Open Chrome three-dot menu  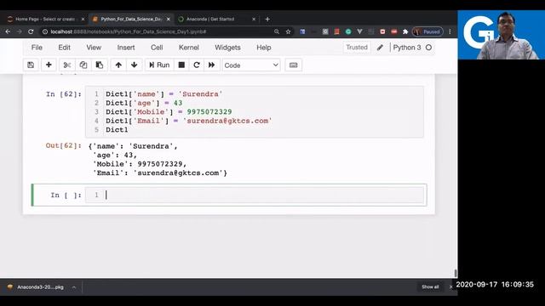click(x=450, y=31)
